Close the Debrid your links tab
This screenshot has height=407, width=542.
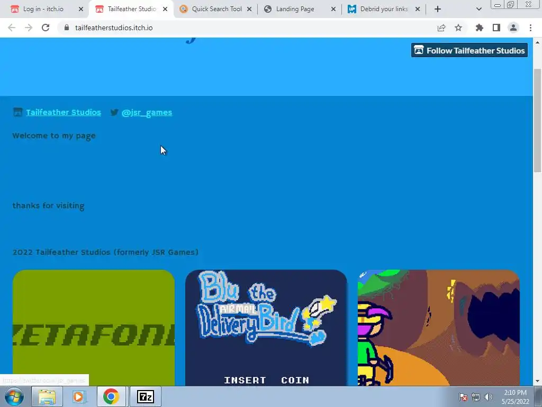click(418, 9)
